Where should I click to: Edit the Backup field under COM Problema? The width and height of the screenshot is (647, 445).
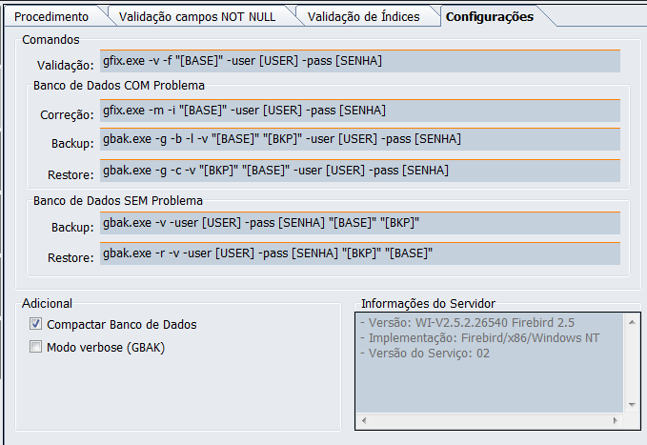(x=359, y=140)
